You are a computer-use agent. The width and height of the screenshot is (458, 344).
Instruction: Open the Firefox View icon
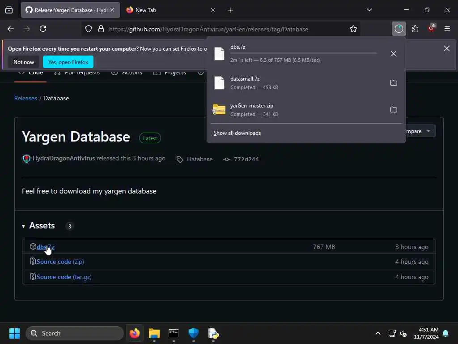tap(9, 10)
